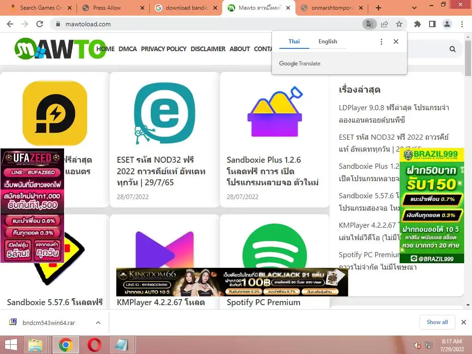
Task: Open PRIVACY POLICY page
Action: click(x=164, y=49)
